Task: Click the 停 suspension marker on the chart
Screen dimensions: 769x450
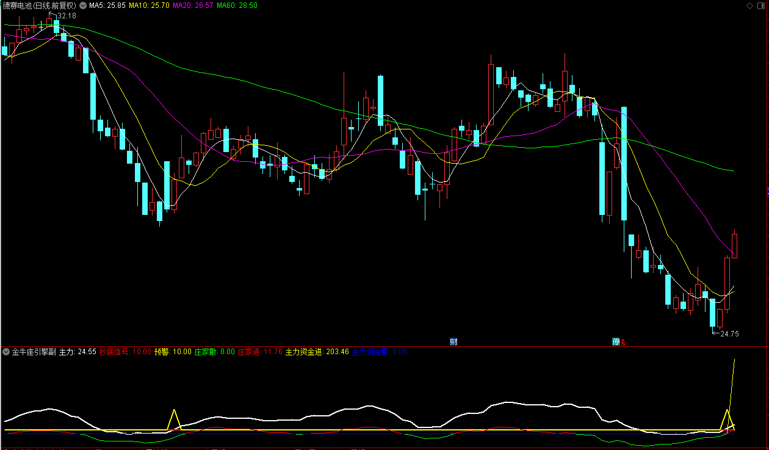Action: click(616, 341)
